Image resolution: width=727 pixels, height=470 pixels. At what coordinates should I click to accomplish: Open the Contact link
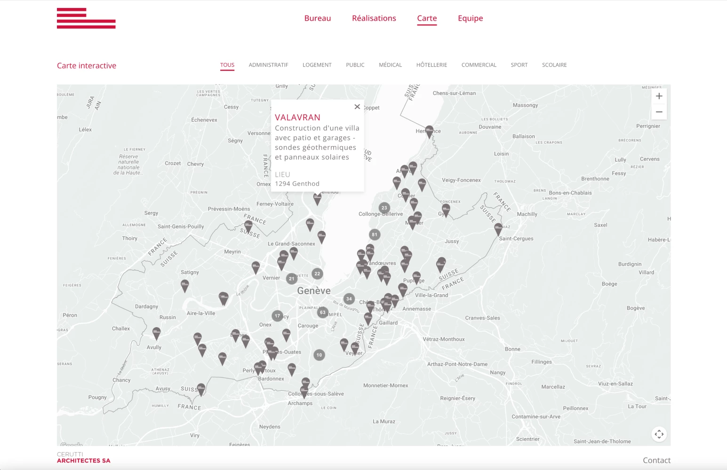(656, 460)
